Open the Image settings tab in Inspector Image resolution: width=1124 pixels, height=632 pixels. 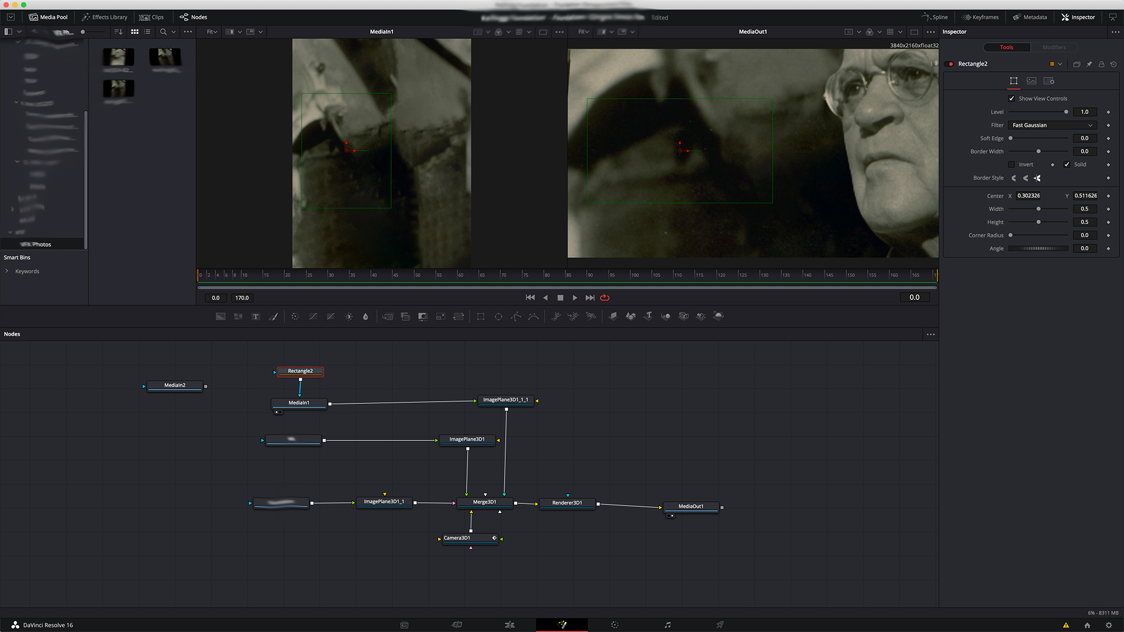1031,81
